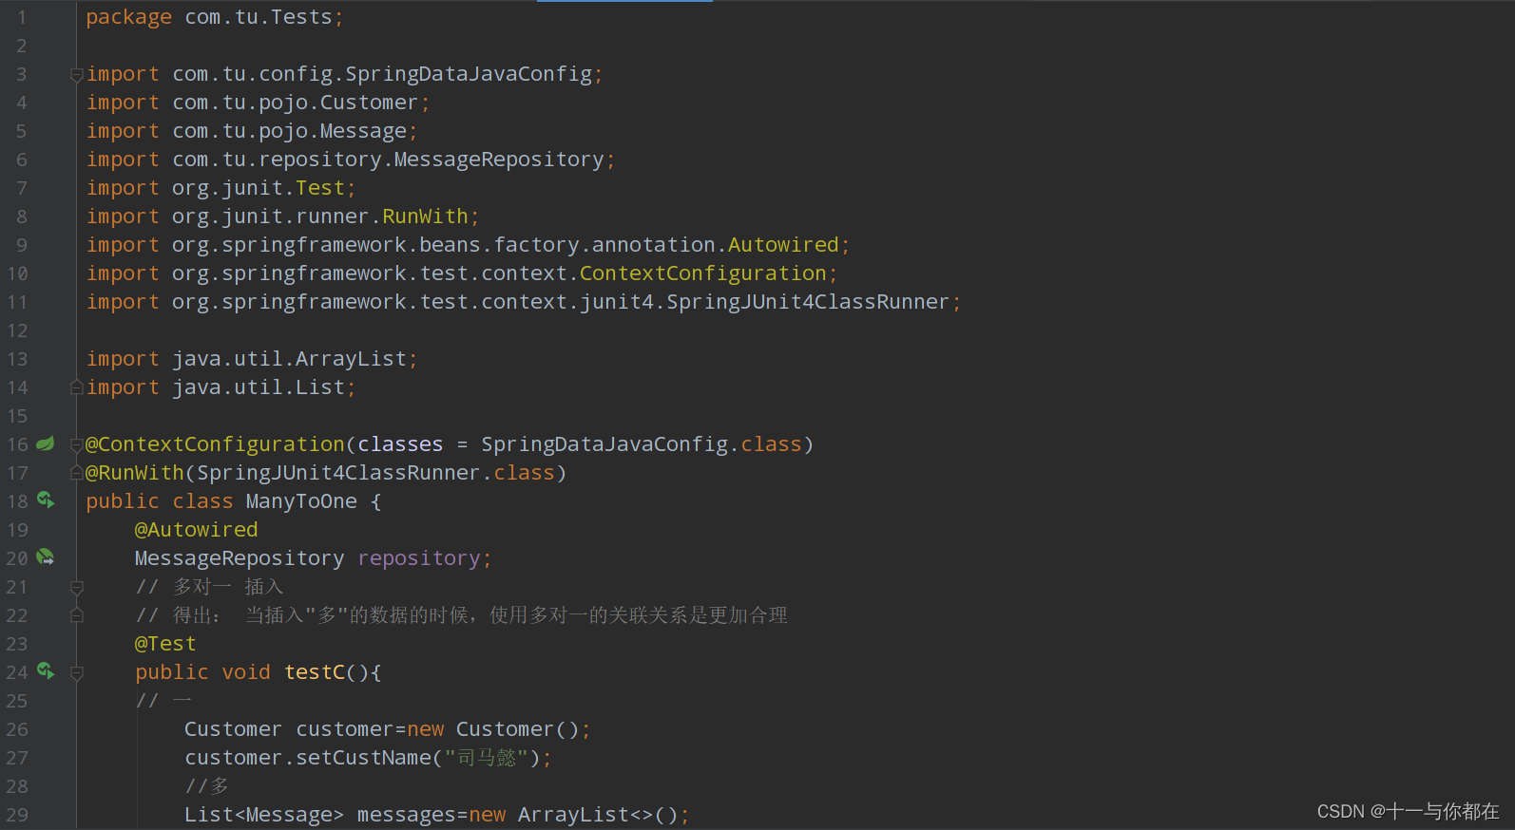Image resolution: width=1515 pixels, height=830 pixels.
Task: Click the ManyToOne class name
Action: click(301, 501)
